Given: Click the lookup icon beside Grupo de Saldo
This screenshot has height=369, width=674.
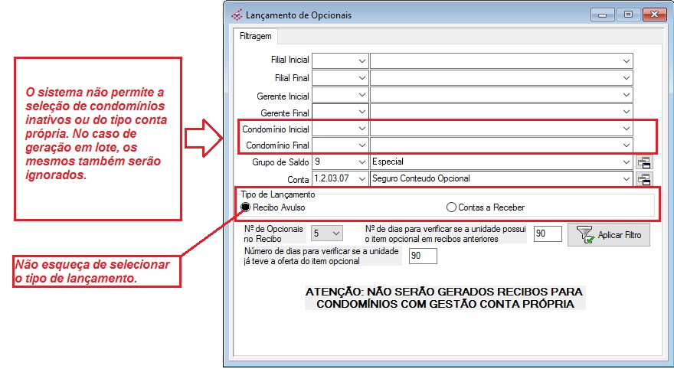Looking at the screenshot, I should [644, 162].
